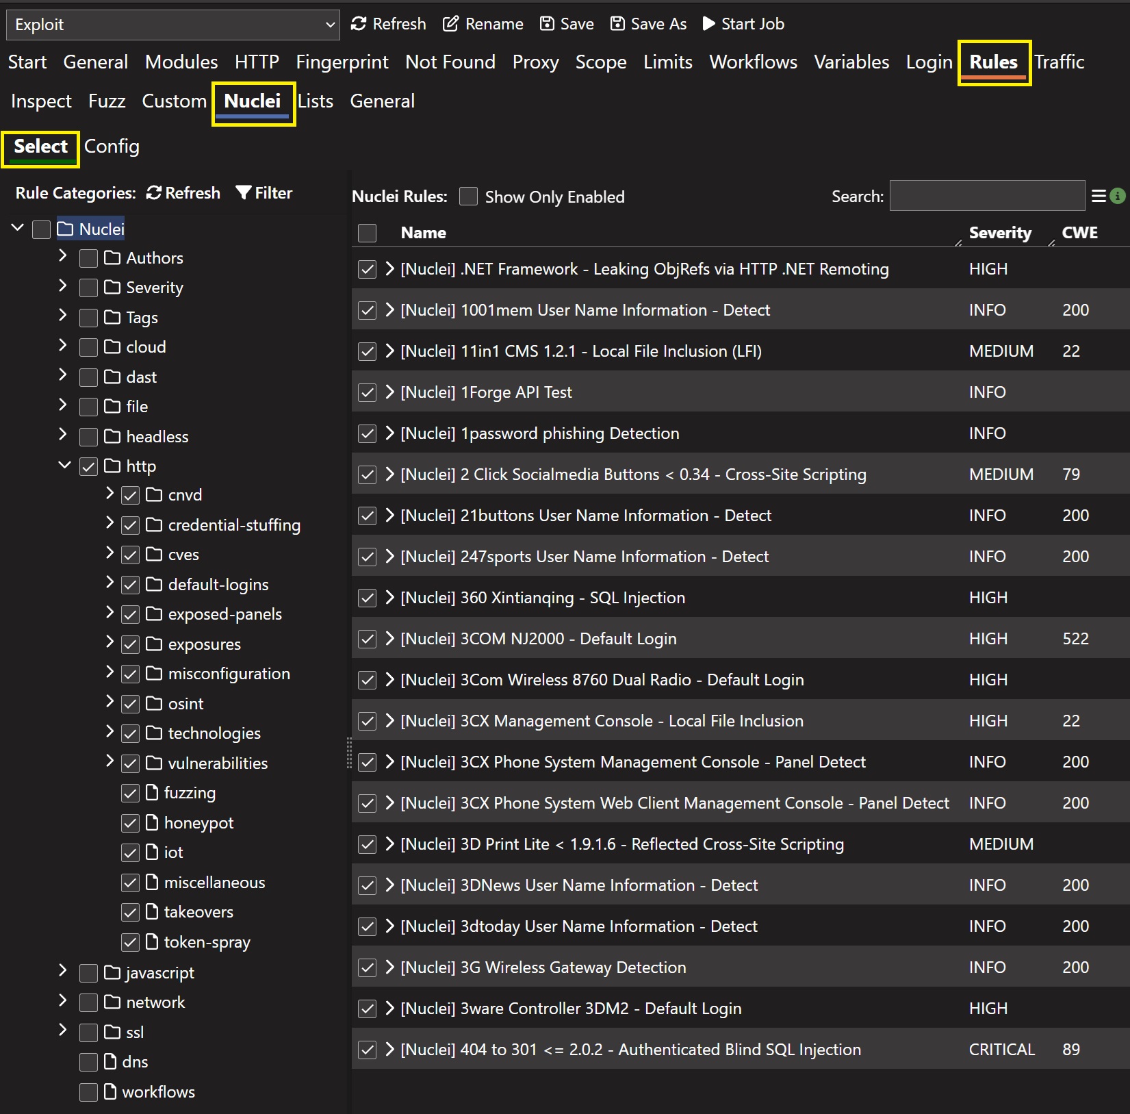Click the green info icon beside search
This screenshot has height=1114, width=1130.
pos(1118,197)
